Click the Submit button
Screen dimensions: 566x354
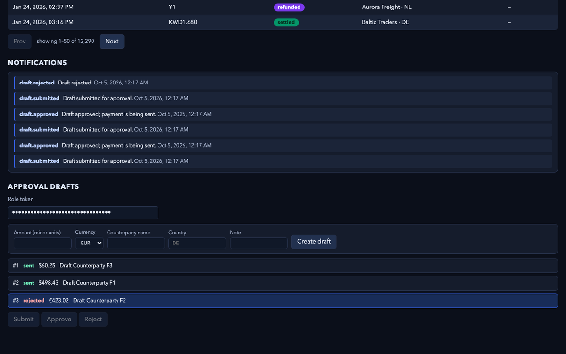(24, 320)
